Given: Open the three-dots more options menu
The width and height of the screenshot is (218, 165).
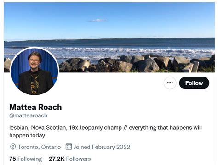Looking at the screenshot, I should (170, 83).
